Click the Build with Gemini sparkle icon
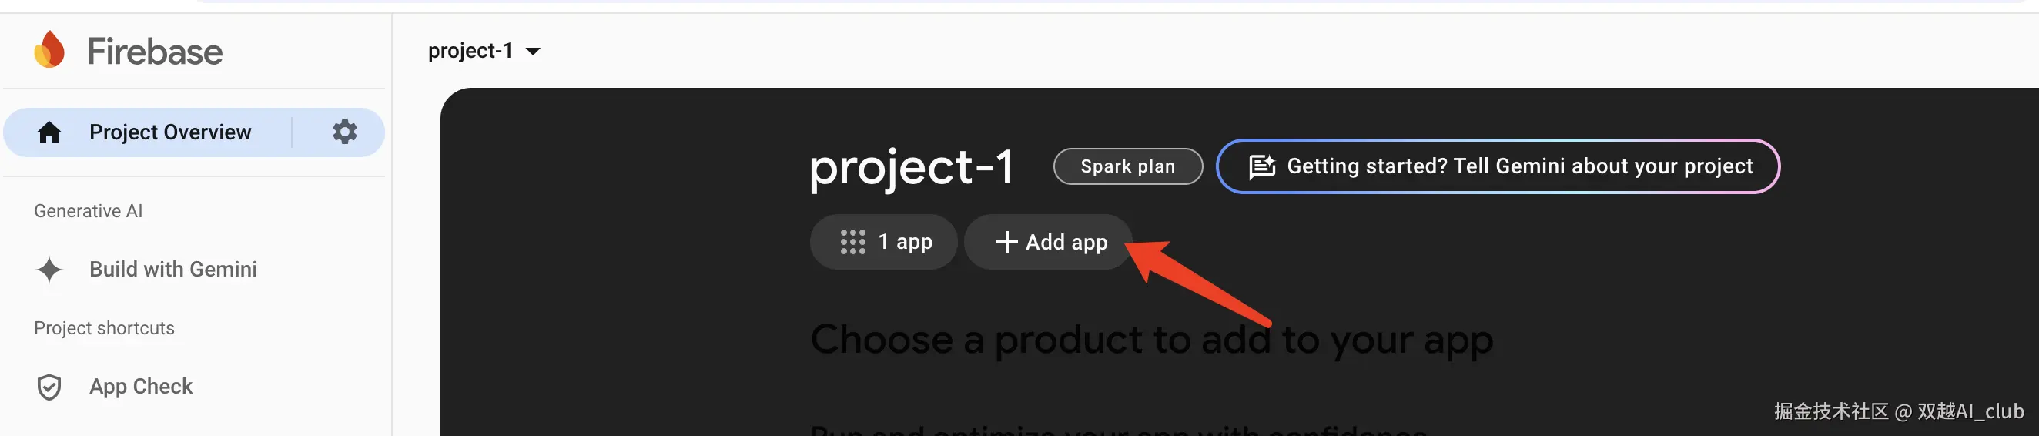The width and height of the screenshot is (2039, 436). pos(49,270)
